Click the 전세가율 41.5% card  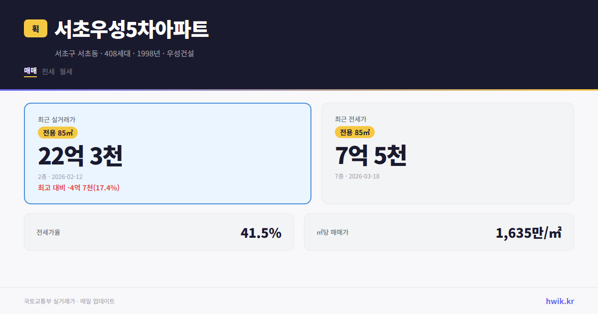(x=158, y=232)
